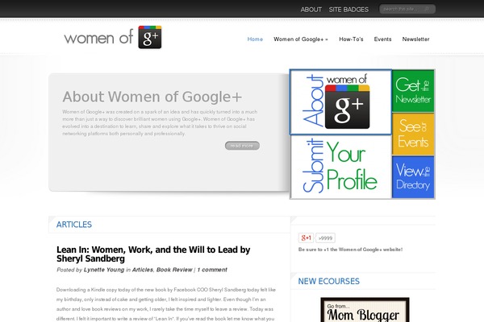Viewport: 484px width, 322px height.
Task: Open the Book Review category link
Action: click(174, 270)
